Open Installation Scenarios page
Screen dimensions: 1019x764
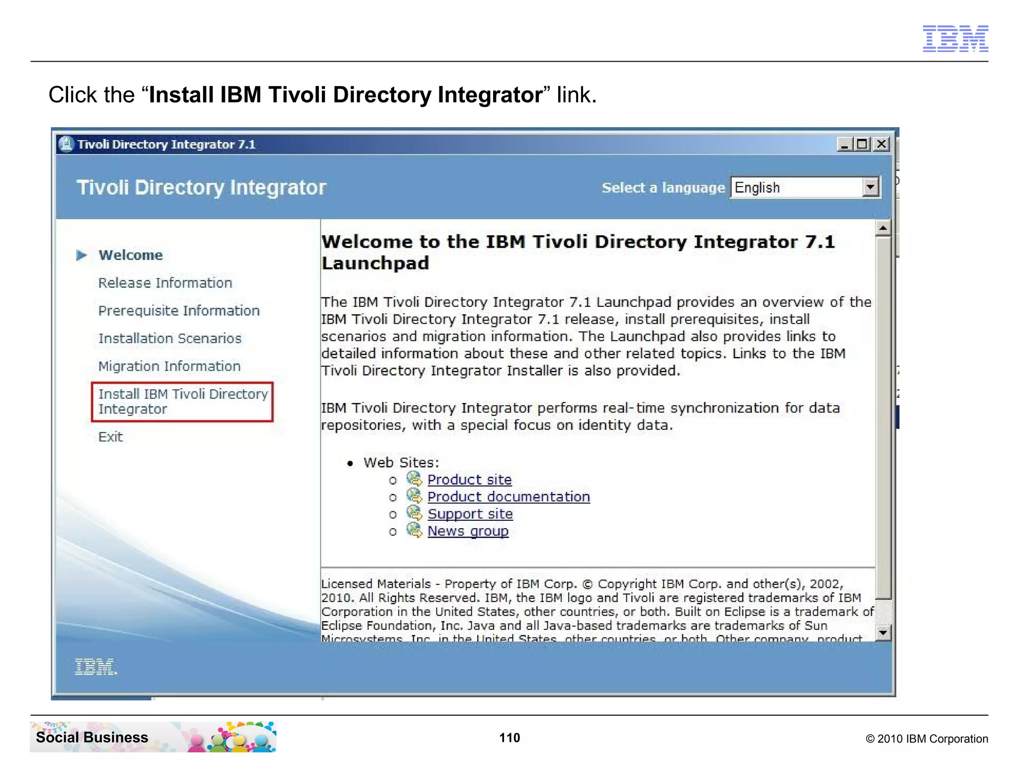coord(170,339)
